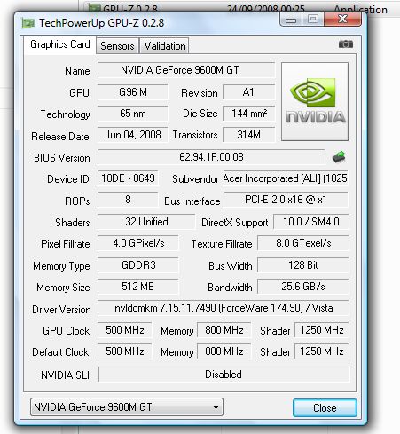Click the Shaders value 32 Unified
400x434 pixels.
[146, 222]
